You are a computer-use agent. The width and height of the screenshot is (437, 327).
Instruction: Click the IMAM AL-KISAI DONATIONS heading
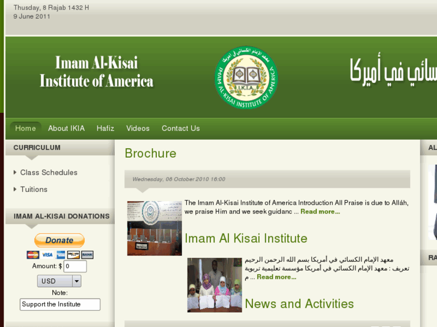(x=61, y=216)
